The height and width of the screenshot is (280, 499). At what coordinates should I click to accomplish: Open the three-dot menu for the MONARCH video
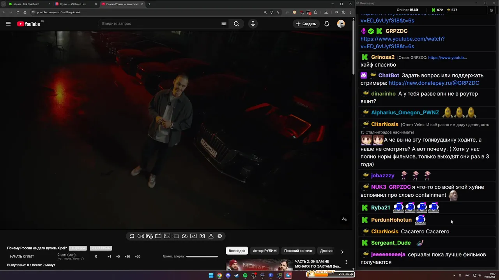click(346, 262)
